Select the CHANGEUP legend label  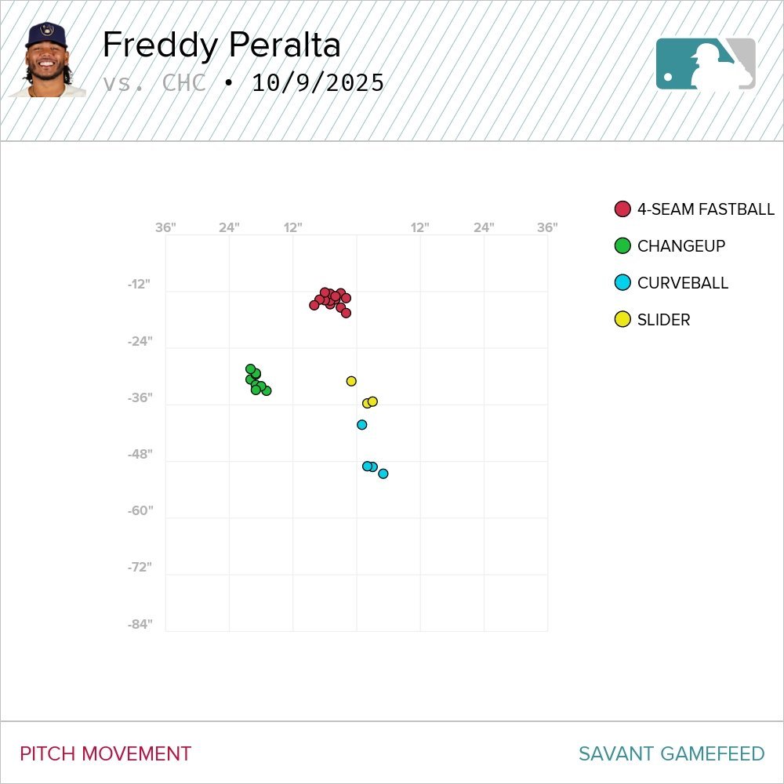(x=681, y=246)
